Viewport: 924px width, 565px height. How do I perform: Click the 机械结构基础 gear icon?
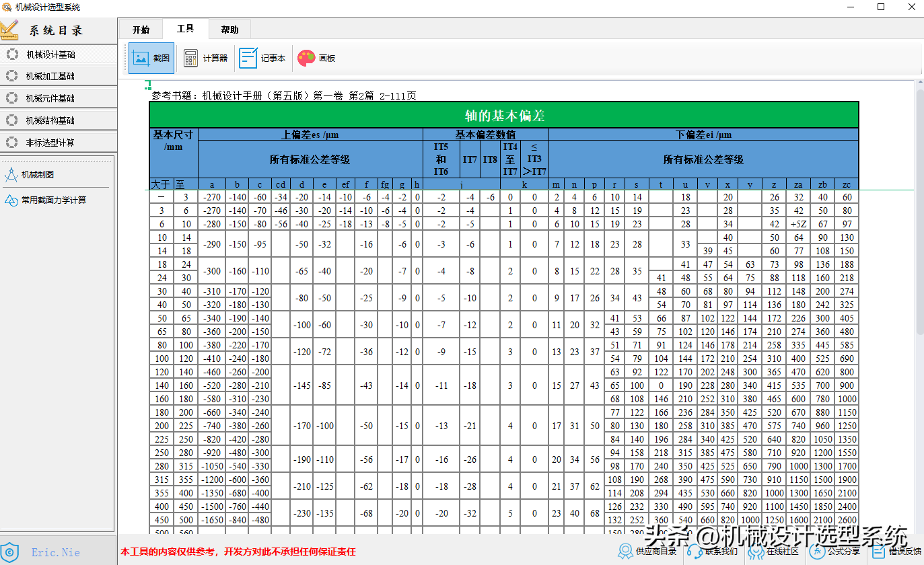[11, 120]
